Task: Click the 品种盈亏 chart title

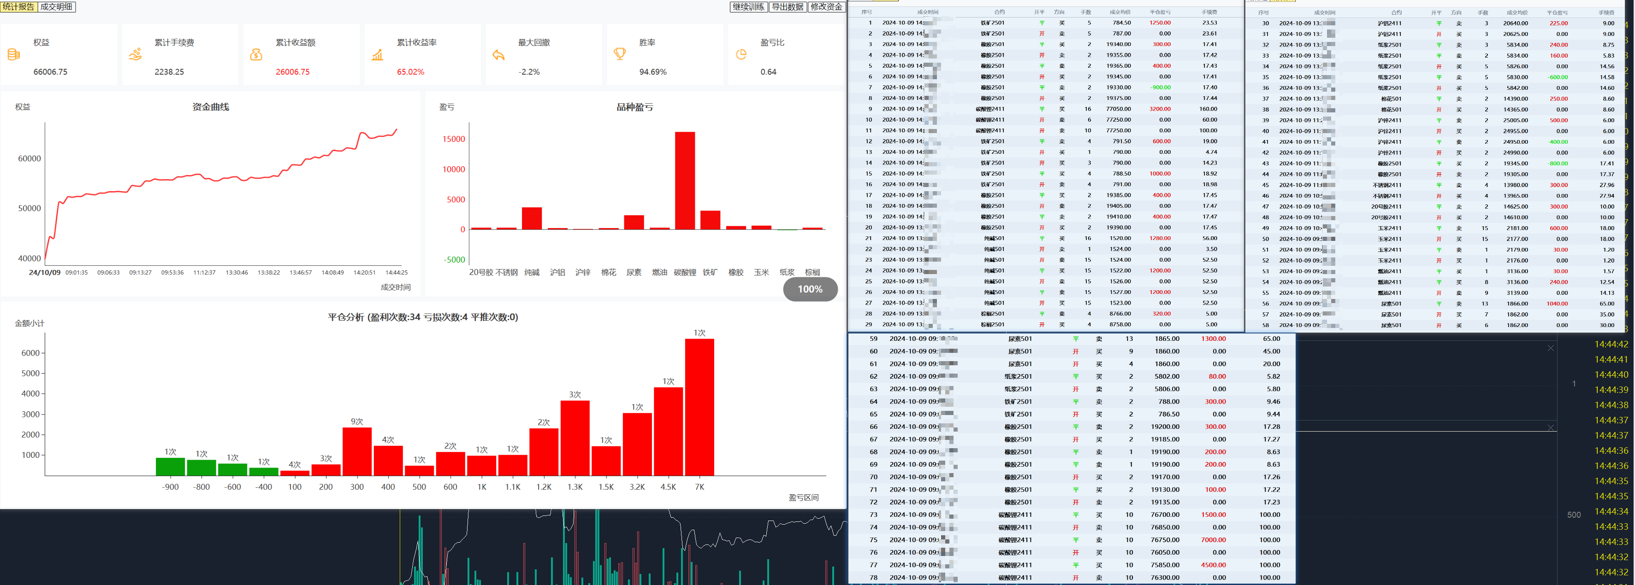Action: click(635, 107)
